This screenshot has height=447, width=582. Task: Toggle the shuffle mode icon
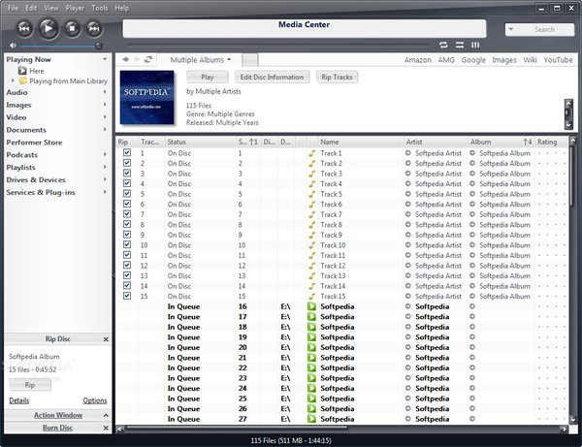click(x=460, y=45)
